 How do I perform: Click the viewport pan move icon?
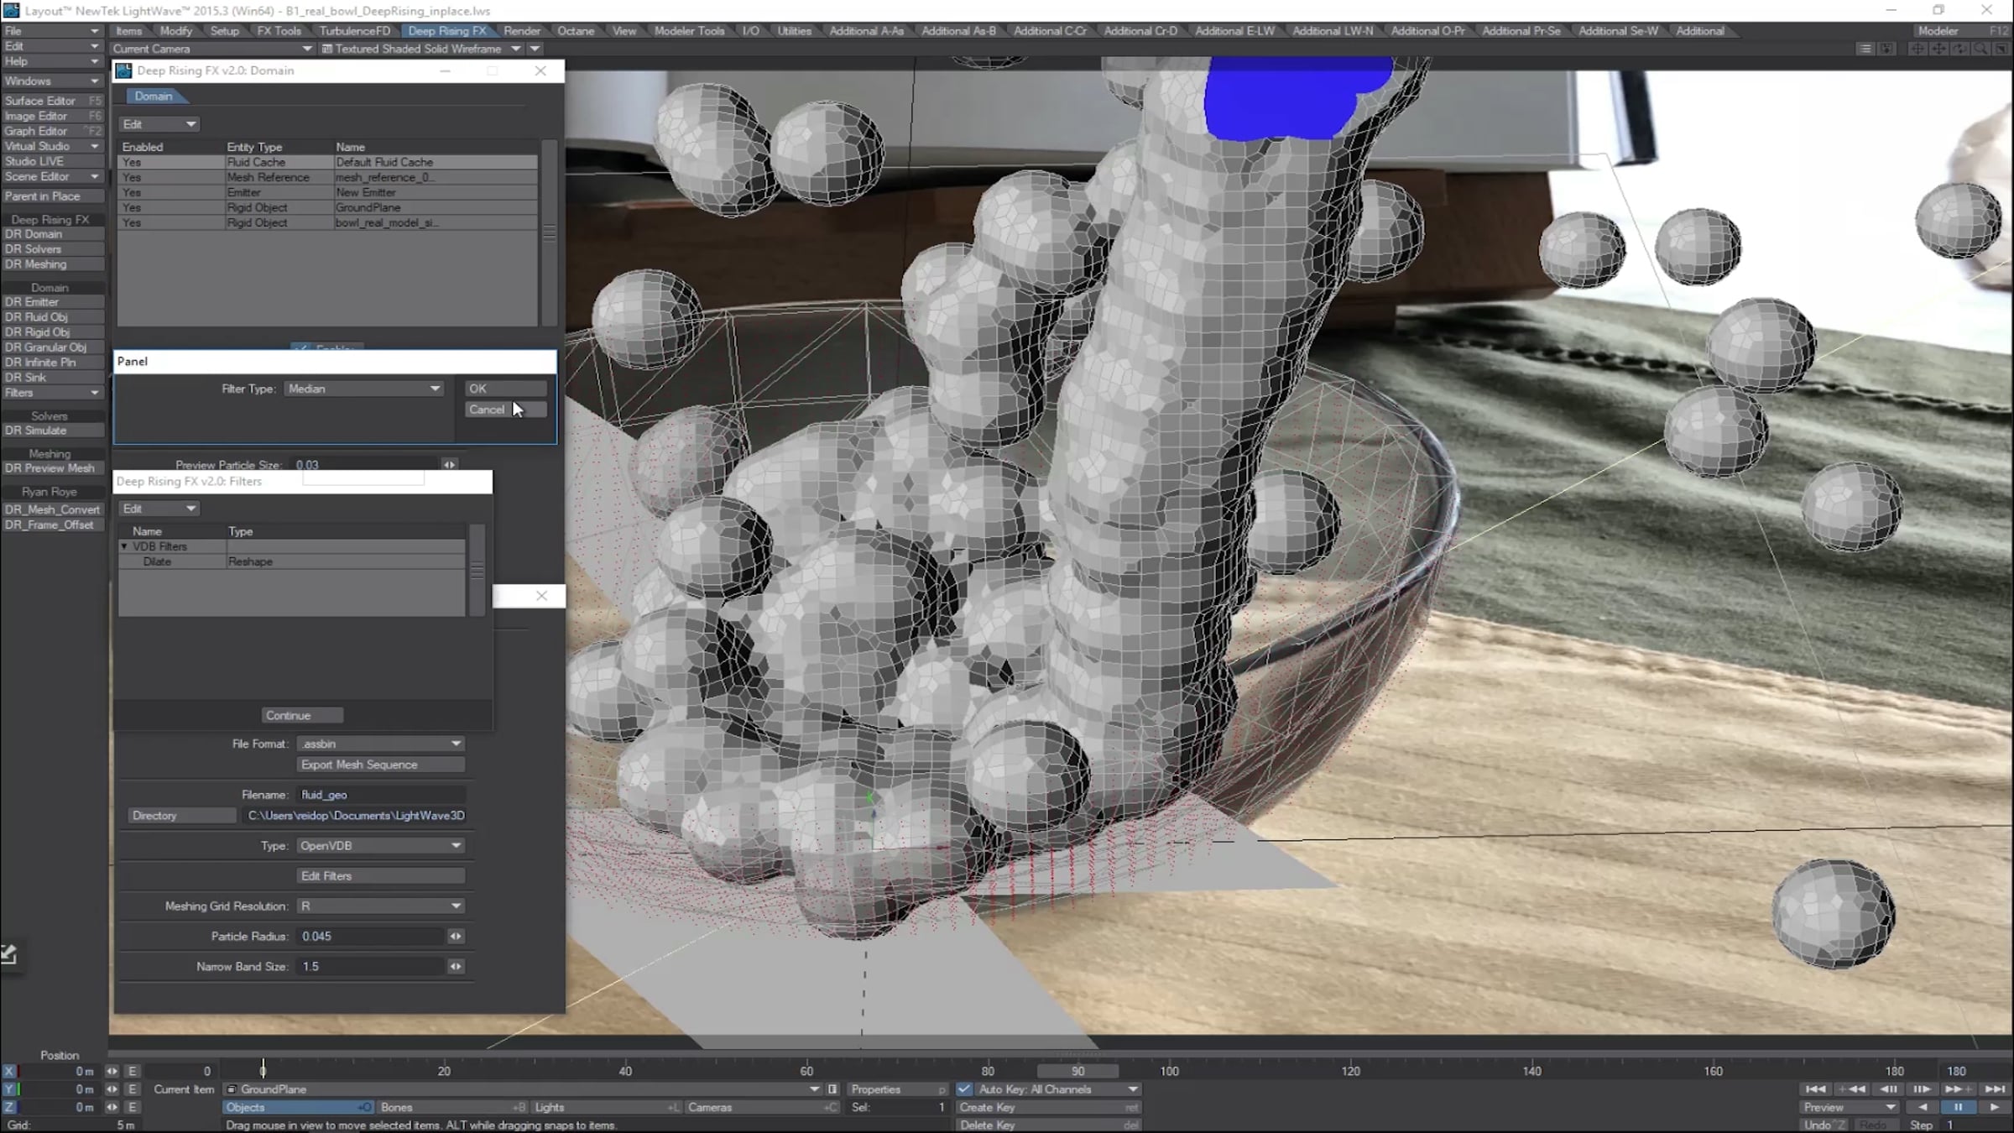tap(1938, 49)
